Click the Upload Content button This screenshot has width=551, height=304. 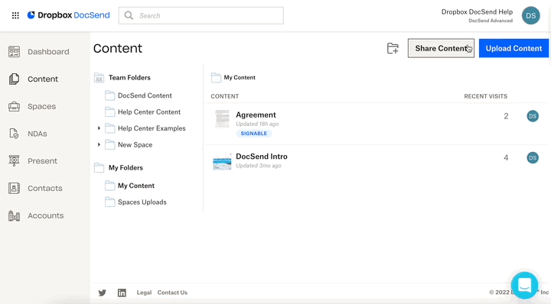click(514, 48)
